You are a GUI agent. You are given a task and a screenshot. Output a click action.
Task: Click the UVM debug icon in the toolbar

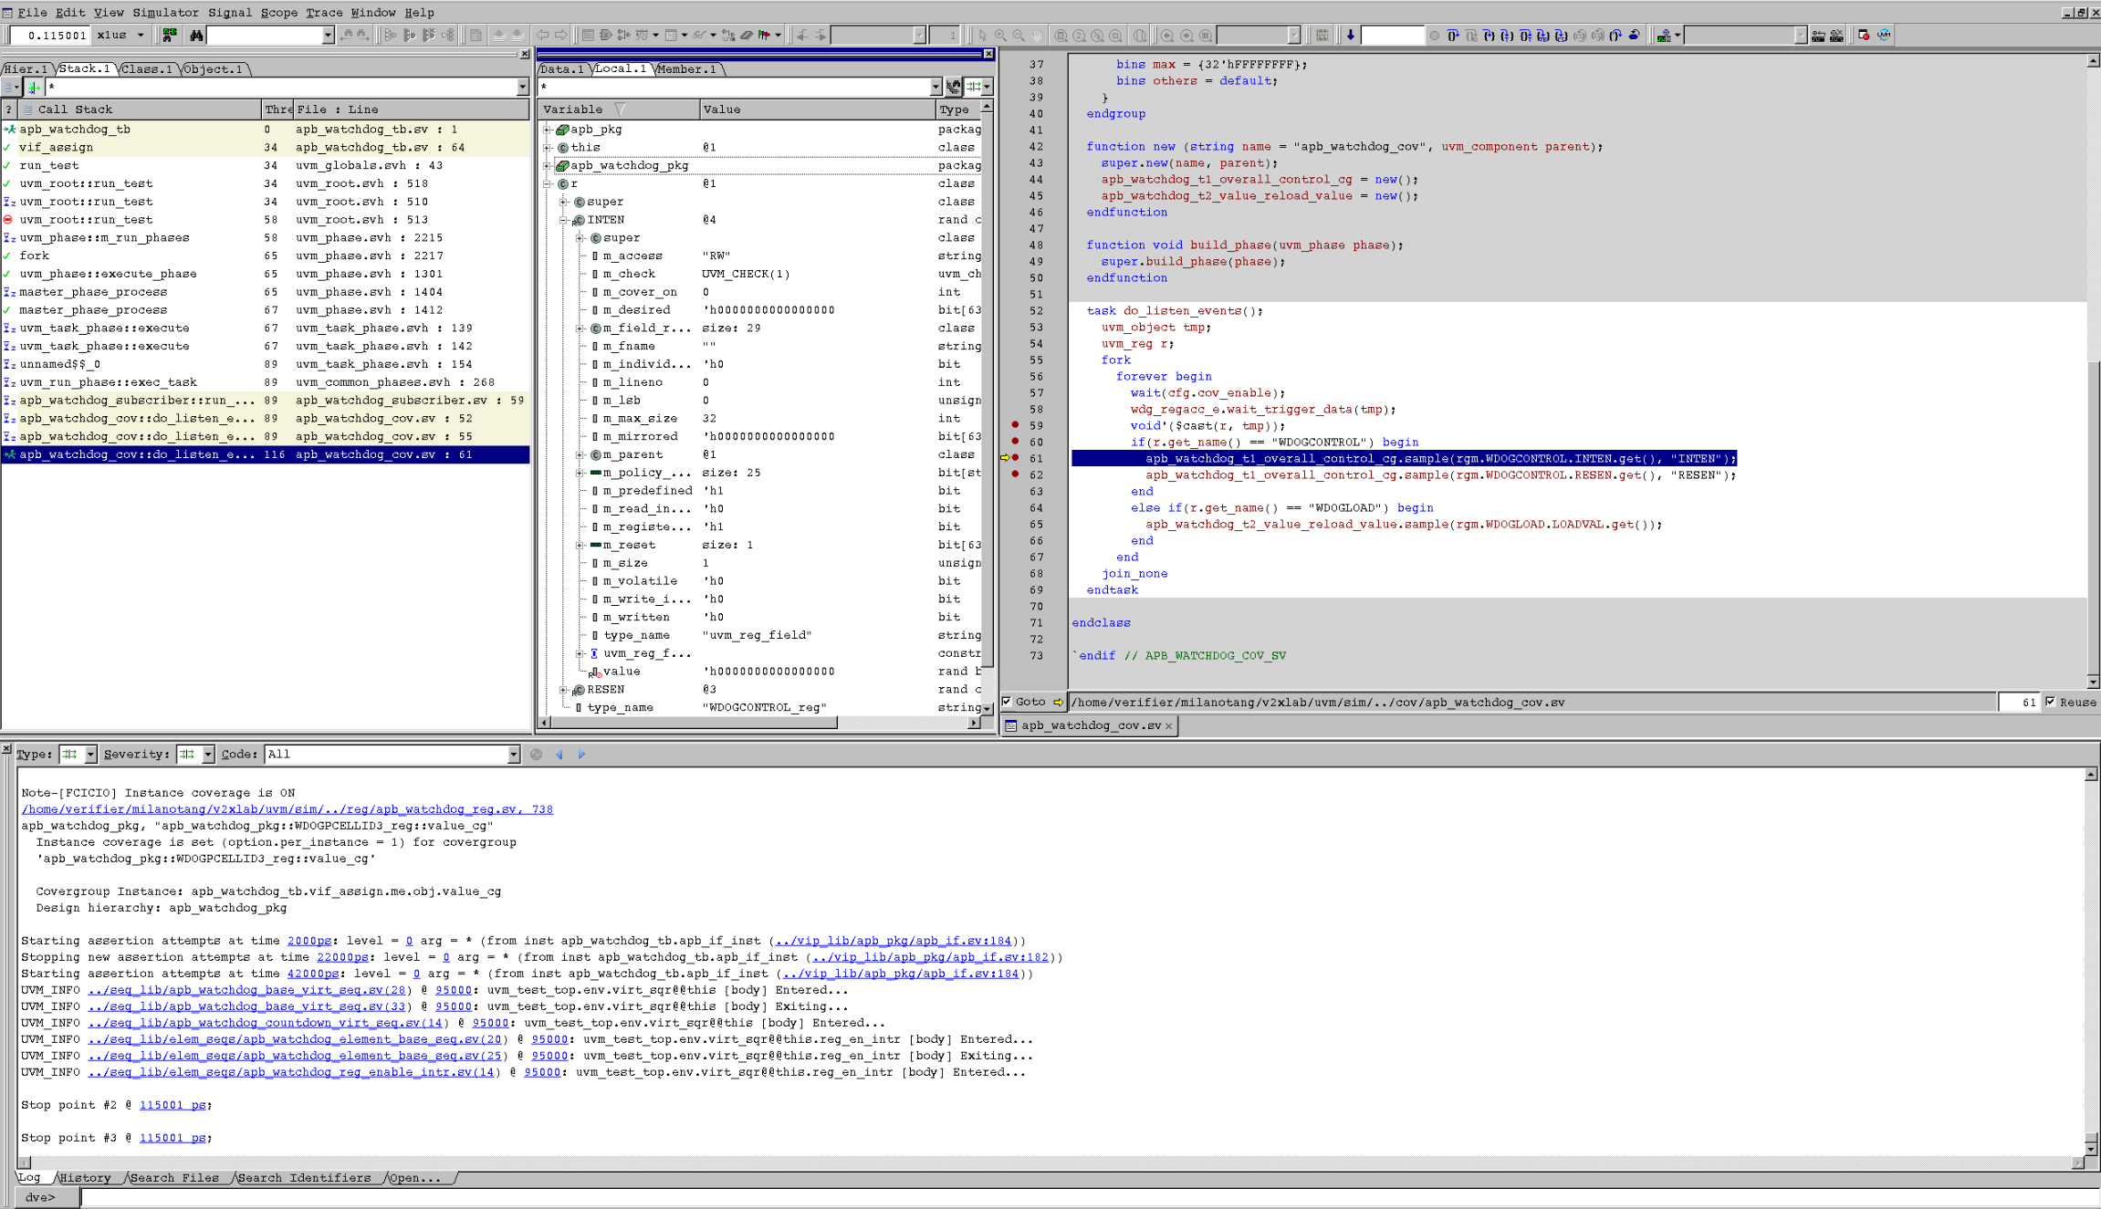pos(1883,36)
